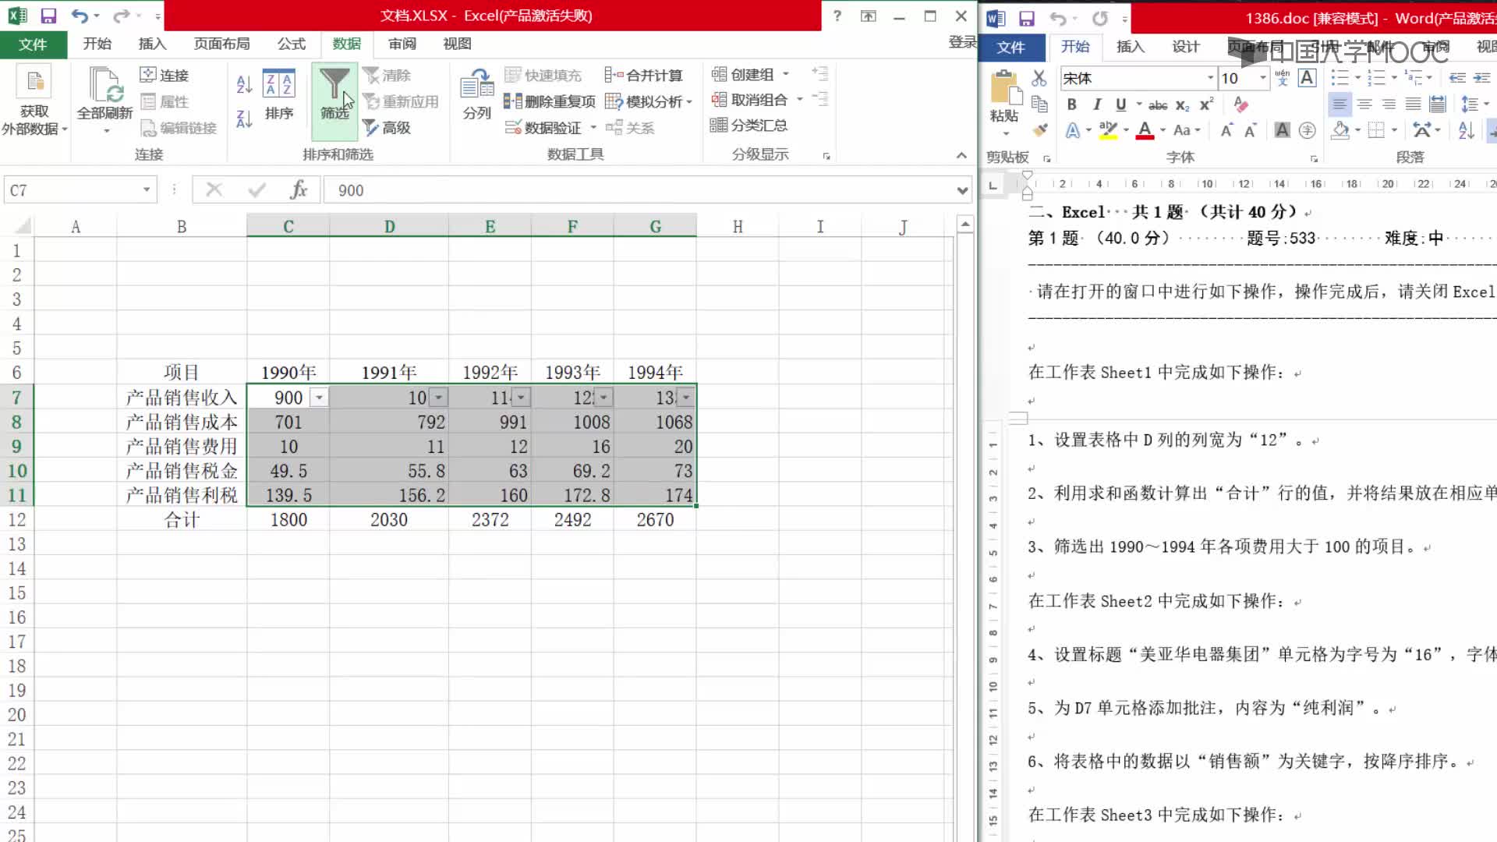Toggle center alignment in Word
1497x842 pixels.
pyautogui.click(x=1364, y=104)
